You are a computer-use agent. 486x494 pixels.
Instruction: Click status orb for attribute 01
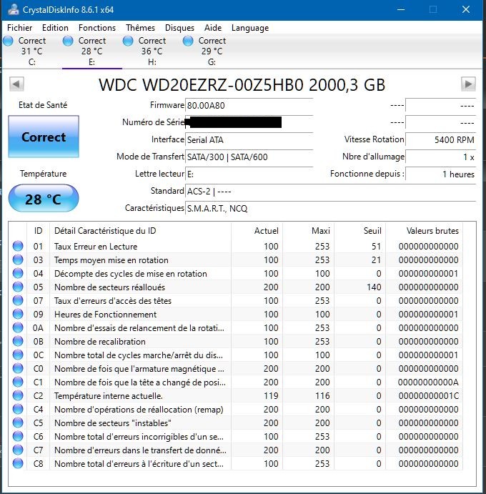pos(18,246)
